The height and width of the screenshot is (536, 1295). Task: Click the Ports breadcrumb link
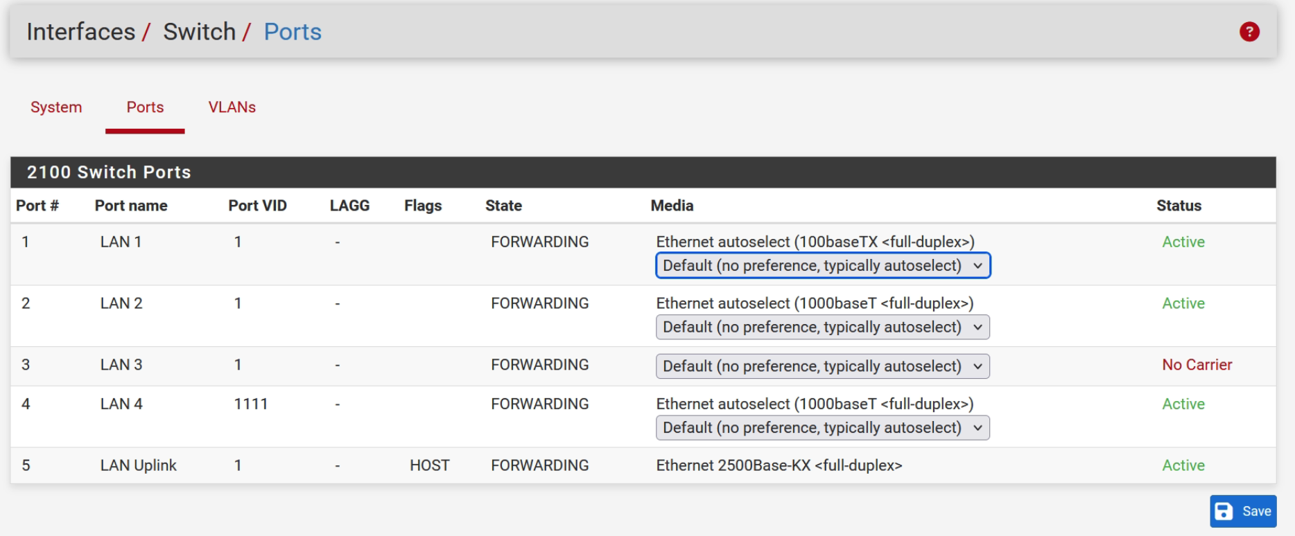293,32
